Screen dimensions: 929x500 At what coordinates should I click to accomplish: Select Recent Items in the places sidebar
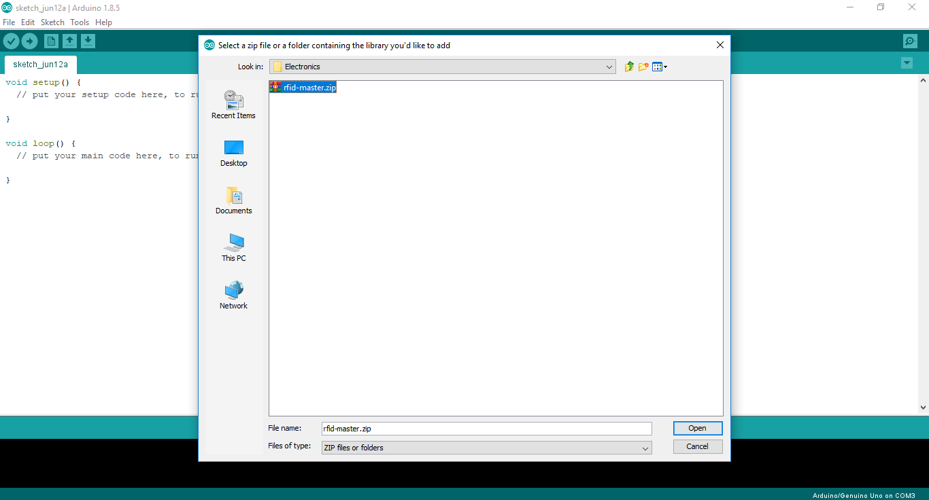233,105
